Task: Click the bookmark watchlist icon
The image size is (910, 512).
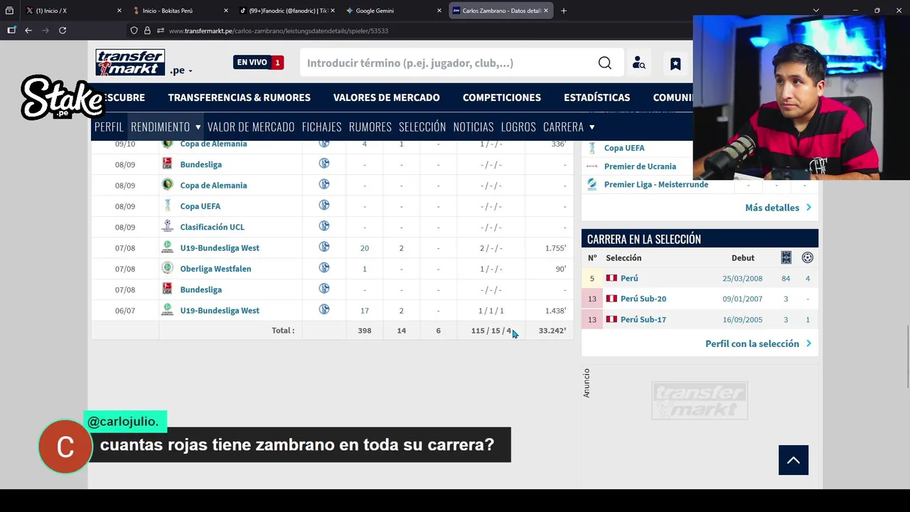Action: (x=675, y=63)
